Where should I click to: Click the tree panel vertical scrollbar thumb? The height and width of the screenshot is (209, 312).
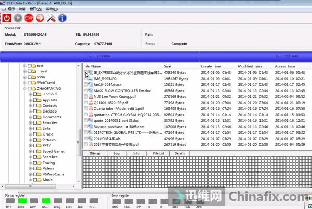[79, 142]
